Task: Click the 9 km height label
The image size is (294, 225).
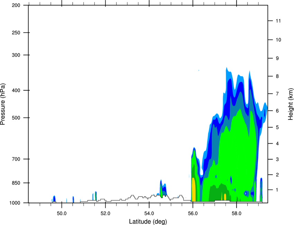Action: click(x=277, y=58)
